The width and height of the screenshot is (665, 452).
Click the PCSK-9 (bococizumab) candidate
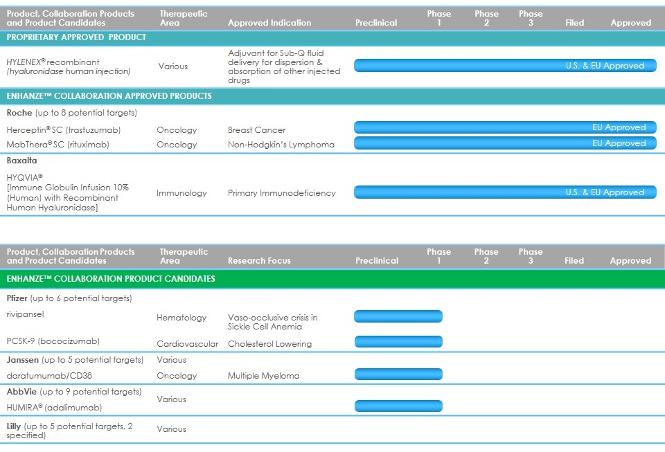[x=53, y=341]
